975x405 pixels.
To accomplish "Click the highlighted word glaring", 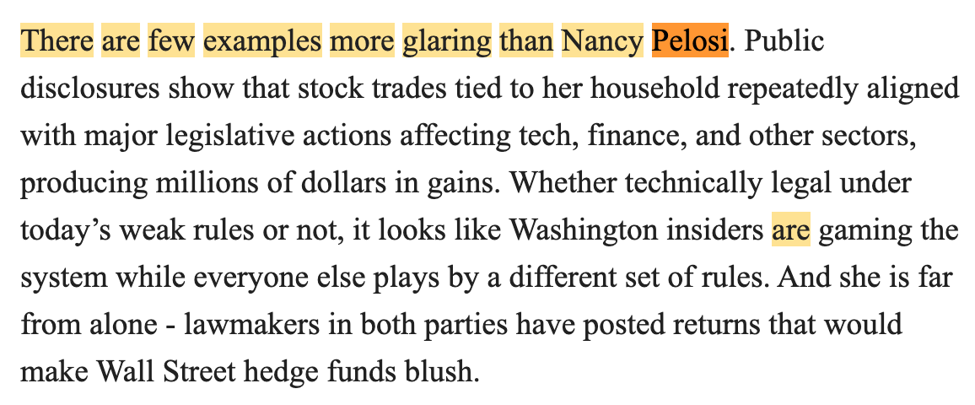I will click(x=447, y=41).
